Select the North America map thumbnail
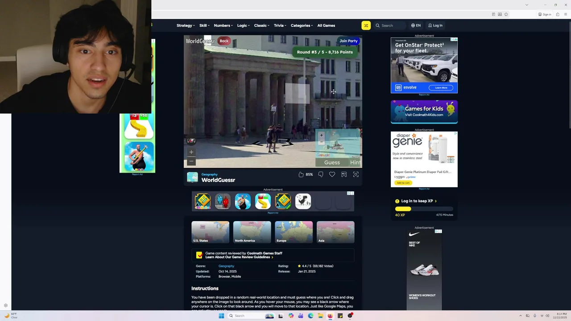The height and width of the screenshot is (321, 571). (252, 232)
